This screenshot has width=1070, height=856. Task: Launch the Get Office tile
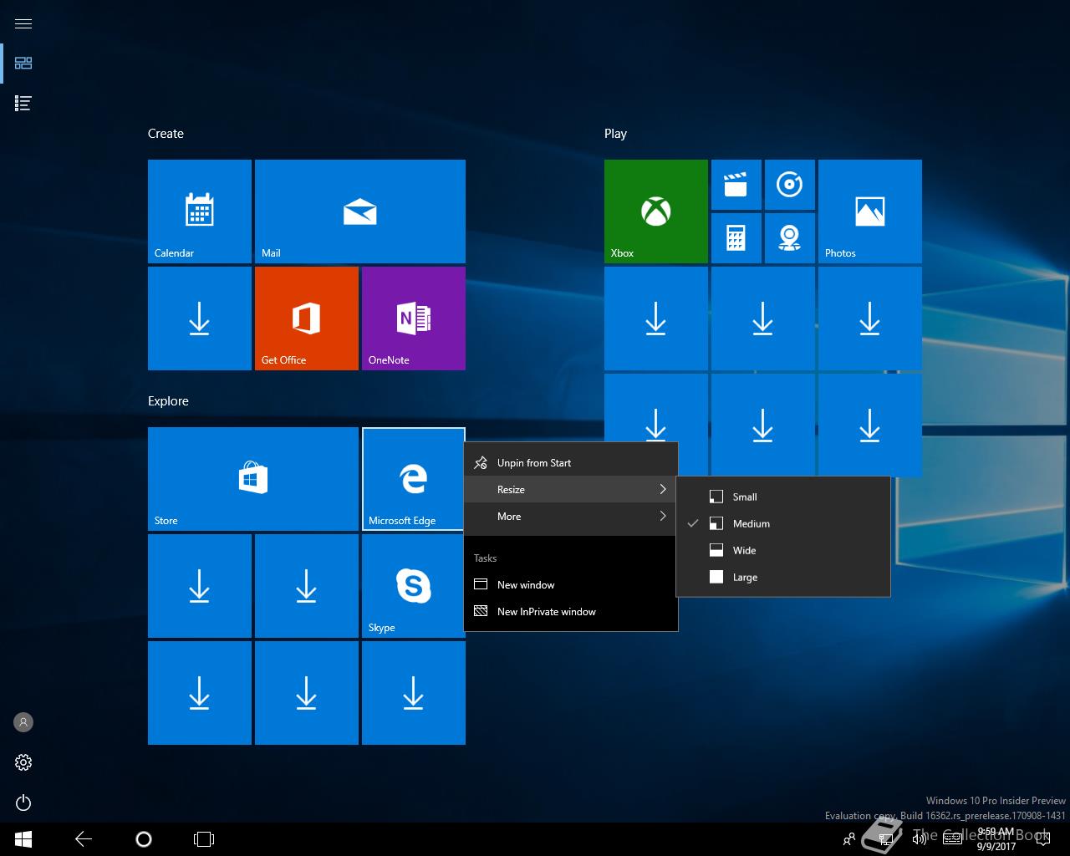coord(307,318)
